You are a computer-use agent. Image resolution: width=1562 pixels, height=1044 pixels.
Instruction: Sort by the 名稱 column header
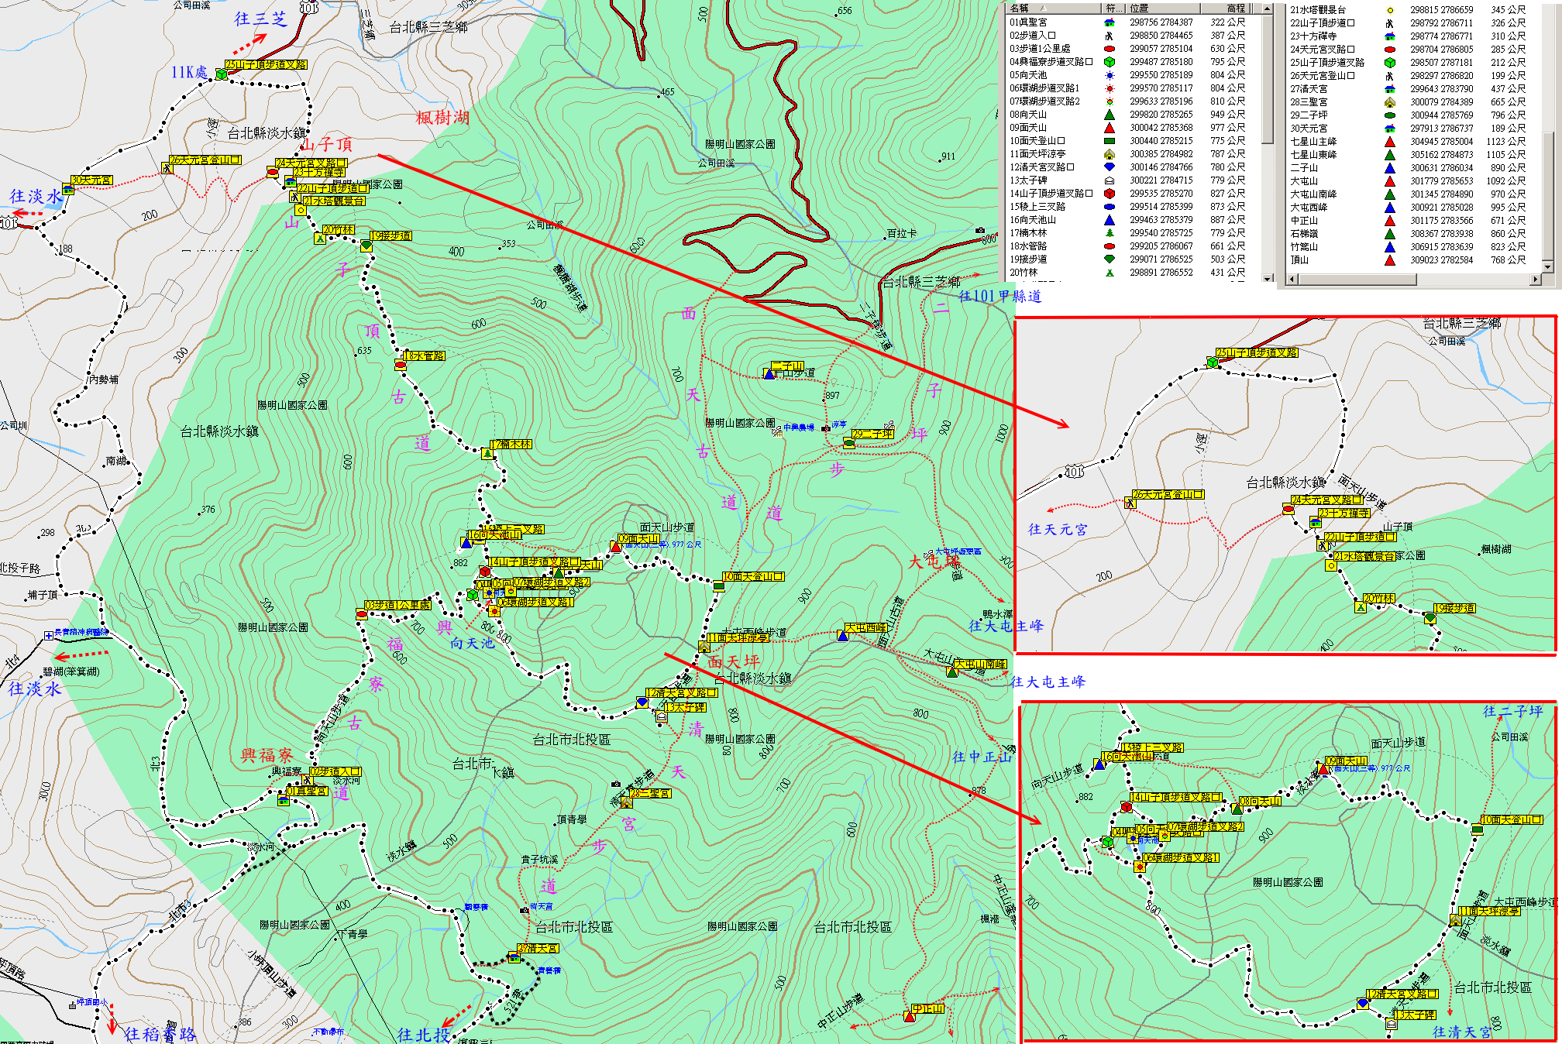(1053, 9)
